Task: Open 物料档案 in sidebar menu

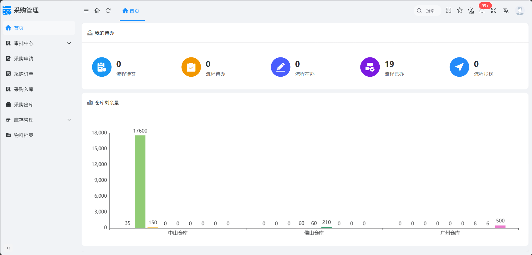Action: coord(38,135)
